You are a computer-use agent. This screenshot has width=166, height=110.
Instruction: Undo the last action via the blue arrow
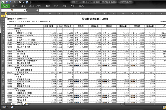(x=10, y=2)
